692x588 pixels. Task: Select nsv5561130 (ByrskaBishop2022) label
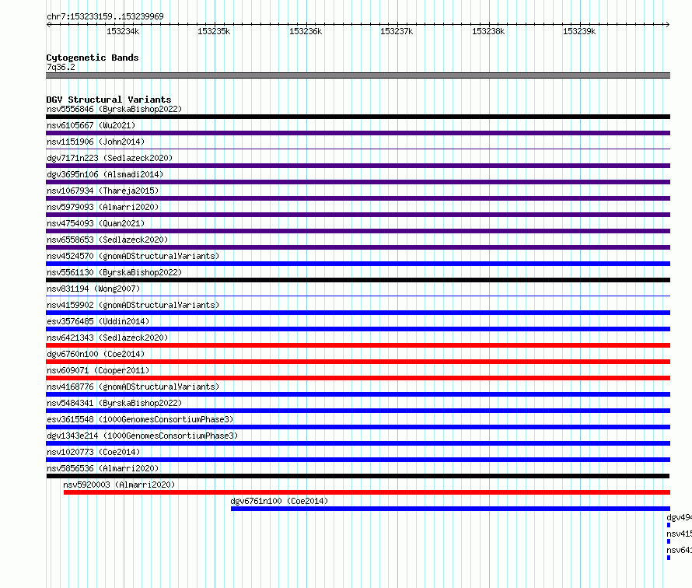[114, 272]
